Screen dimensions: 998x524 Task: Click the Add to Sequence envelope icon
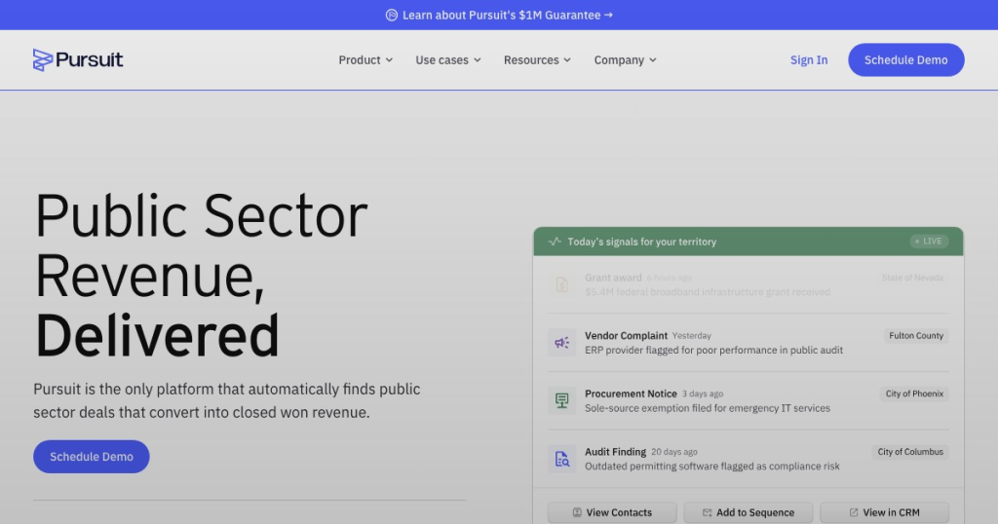[x=707, y=512]
